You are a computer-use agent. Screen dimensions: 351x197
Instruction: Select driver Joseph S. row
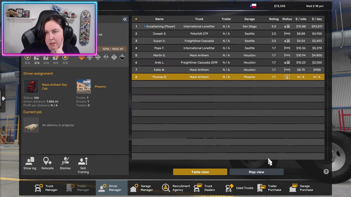click(228, 34)
